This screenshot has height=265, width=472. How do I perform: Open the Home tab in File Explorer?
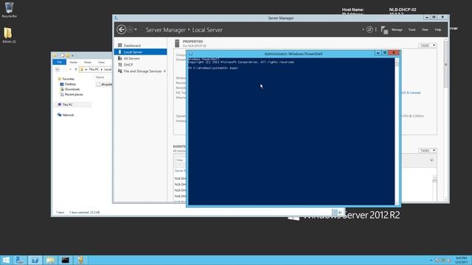pos(74,62)
